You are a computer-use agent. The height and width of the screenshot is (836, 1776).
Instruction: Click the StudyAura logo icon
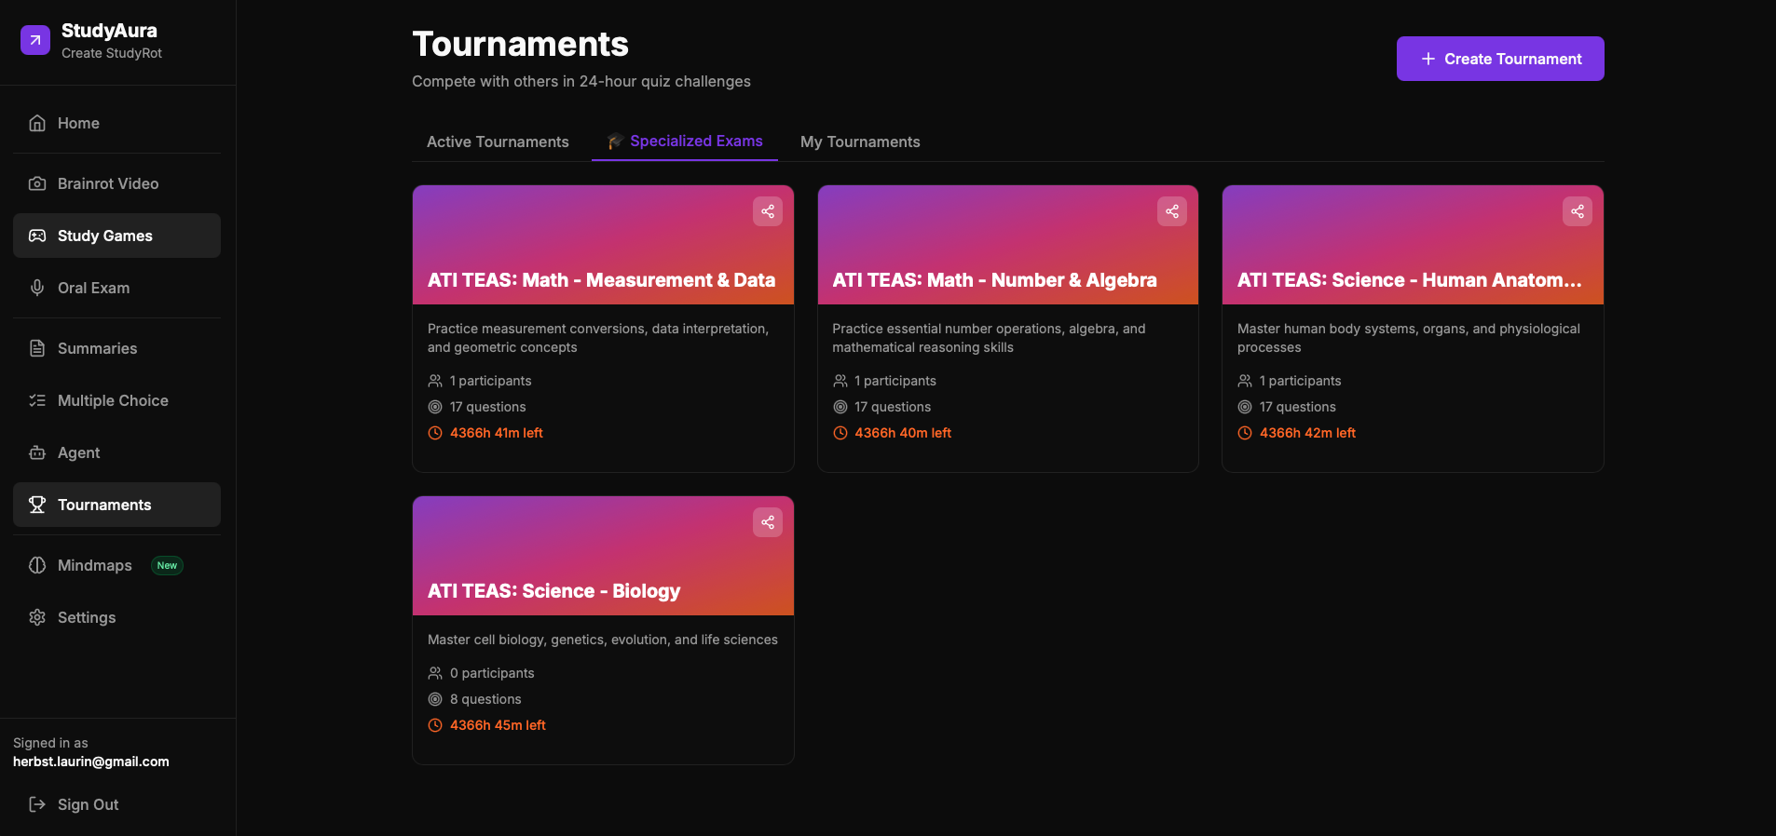click(35, 40)
